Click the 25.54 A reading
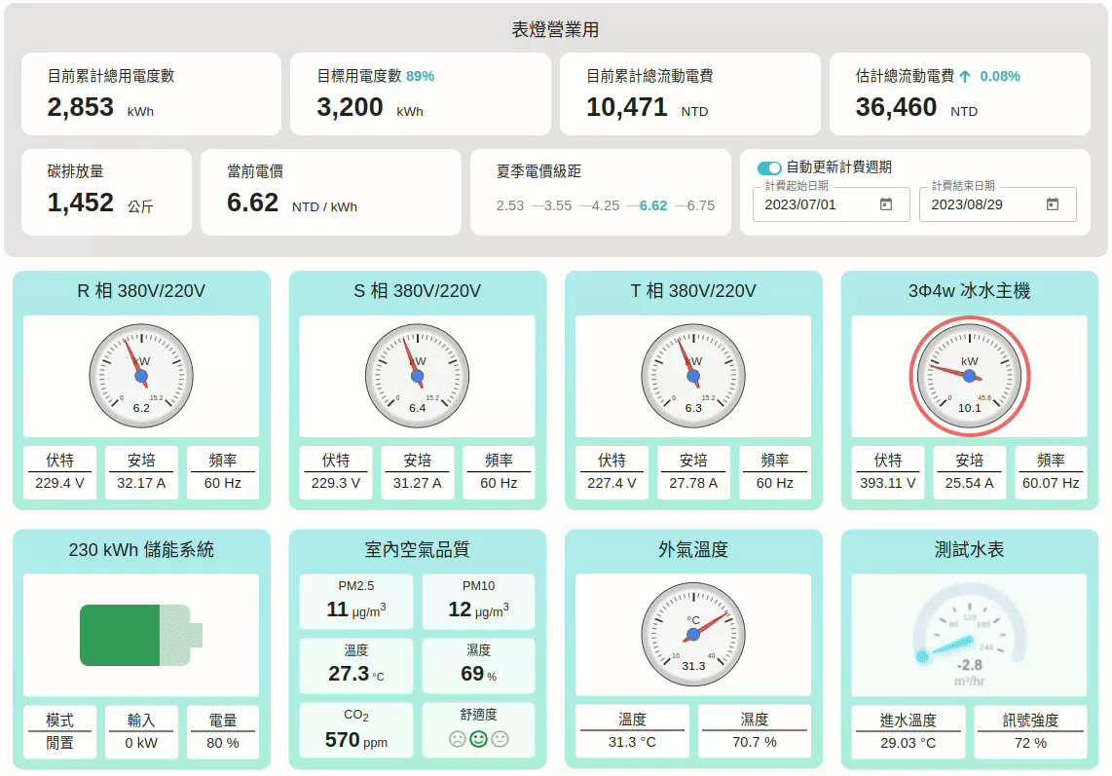Image resolution: width=1112 pixels, height=776 pixels. tap(970, 483)
